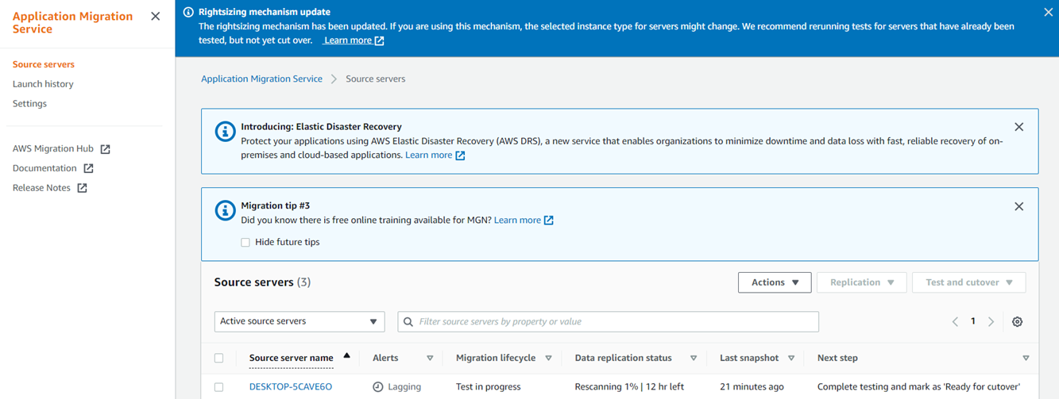Open table preferences gear icon

tap(1017, 321)
